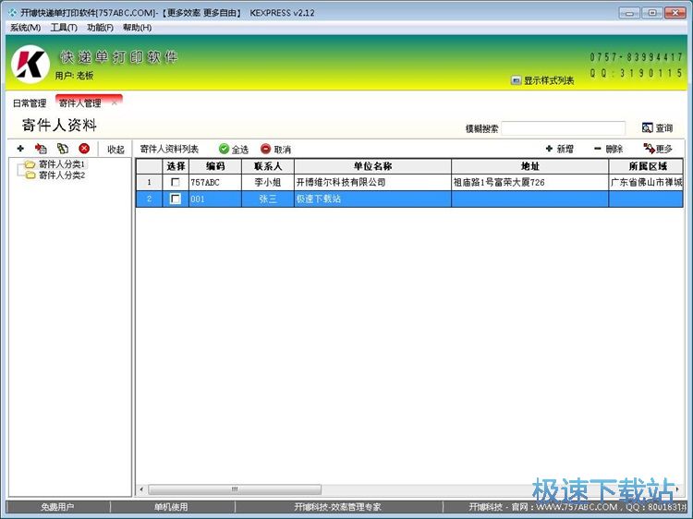The width and height of the screenshot is (693, 519).
Task: Click the 所属区域 column header
Action: pos(646,166)
